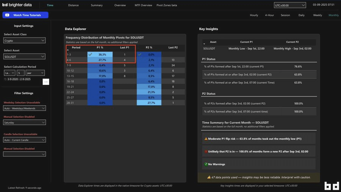Switch to the Distance tab
Viewport: 341px width, 192px height.
[74, 5]
